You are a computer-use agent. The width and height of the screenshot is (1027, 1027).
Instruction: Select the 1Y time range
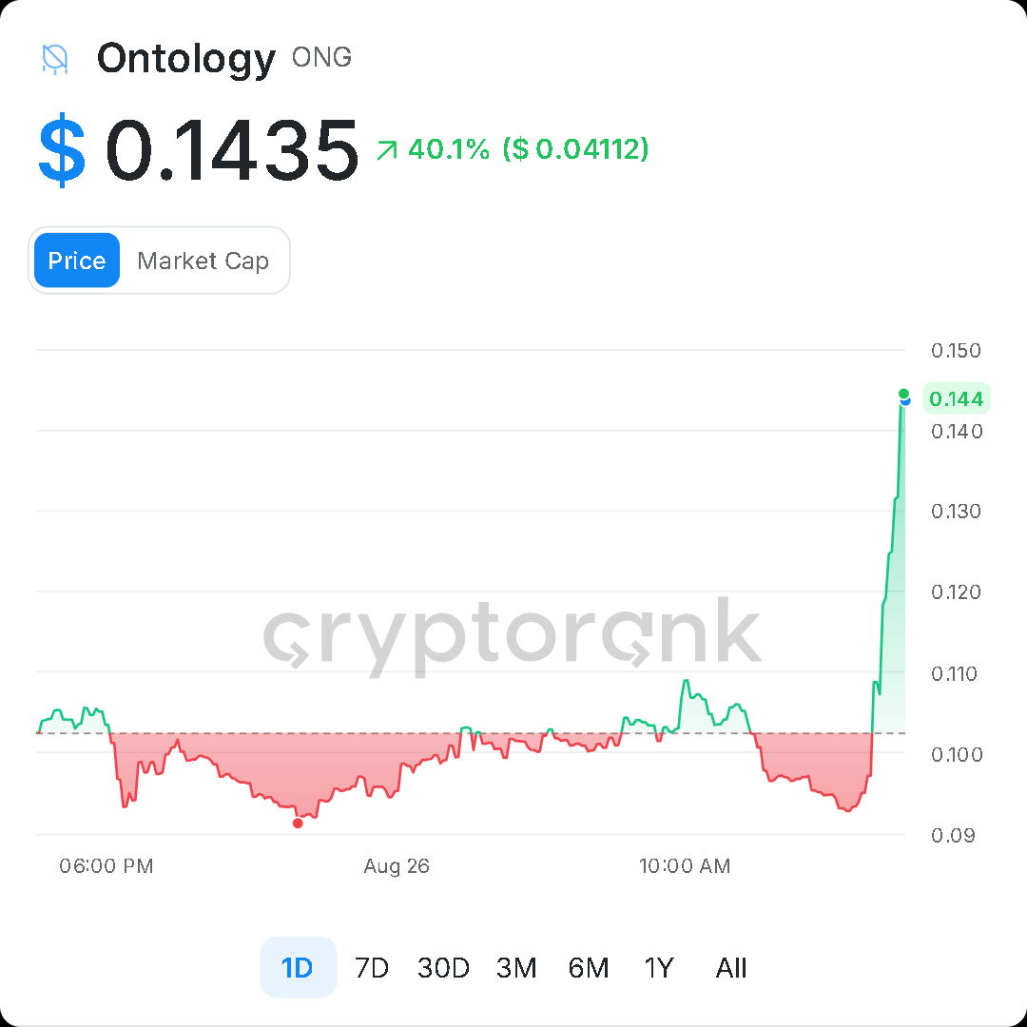pos(659,967)
